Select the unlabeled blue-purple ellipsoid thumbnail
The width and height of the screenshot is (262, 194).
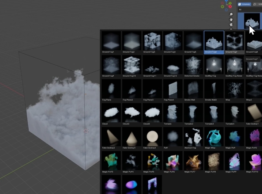[132, 185]
